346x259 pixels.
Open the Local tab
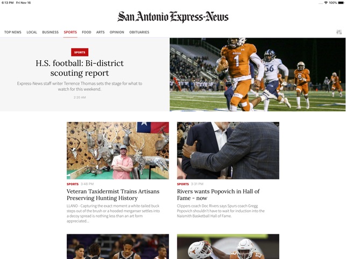pos(32,32)
